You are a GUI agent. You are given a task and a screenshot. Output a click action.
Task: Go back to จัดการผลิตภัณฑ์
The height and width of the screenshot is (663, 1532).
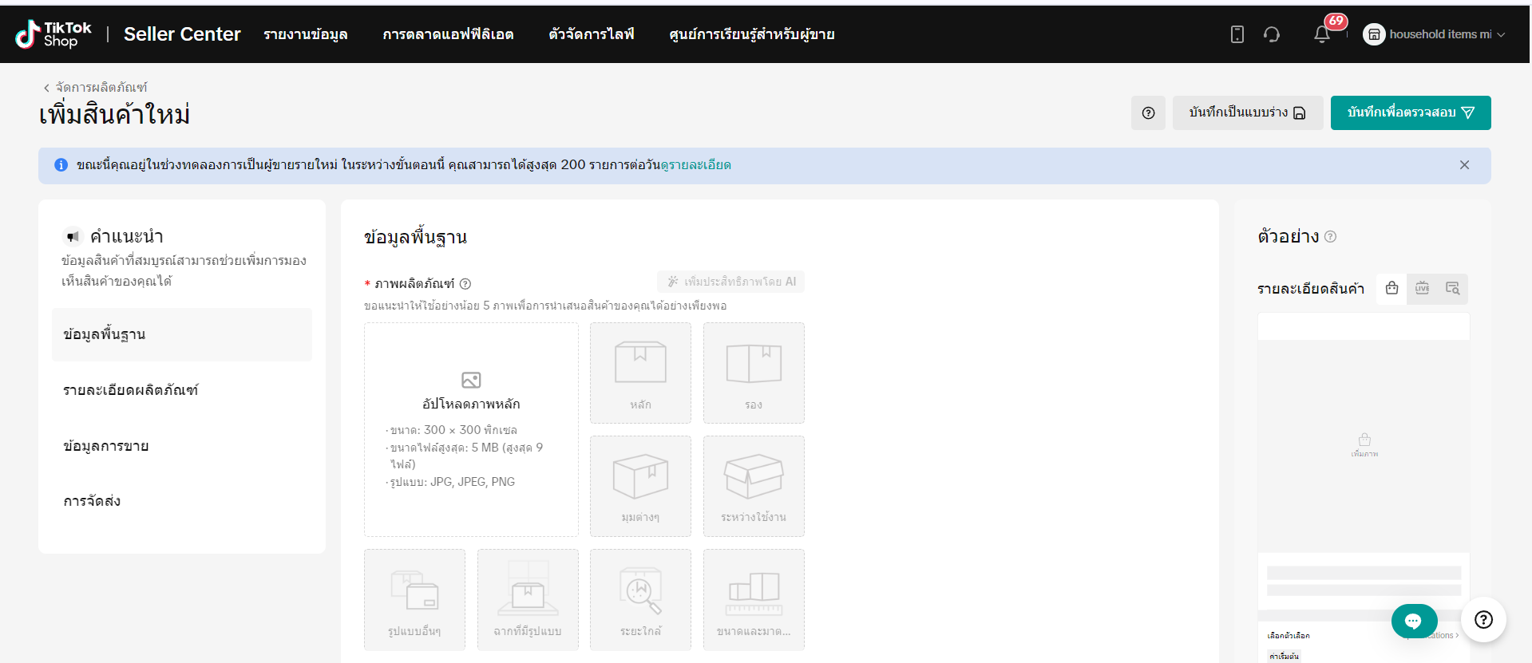pyautogui.click(x=95, y=88)
